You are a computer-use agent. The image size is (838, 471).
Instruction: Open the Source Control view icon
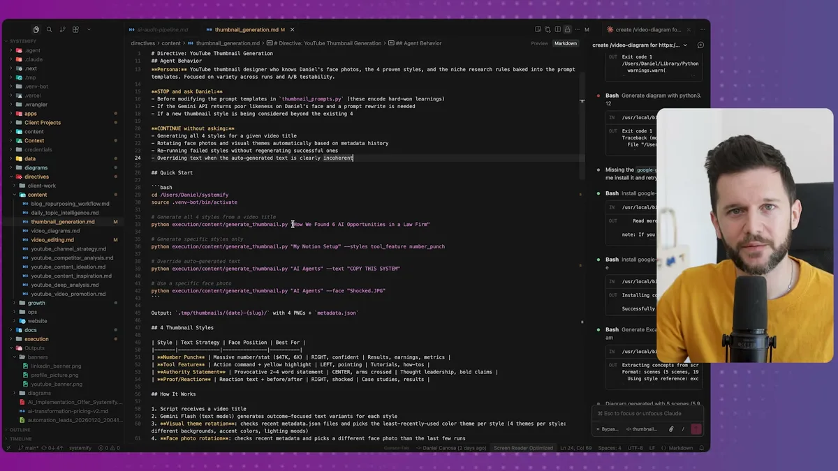tap(62, 30)
